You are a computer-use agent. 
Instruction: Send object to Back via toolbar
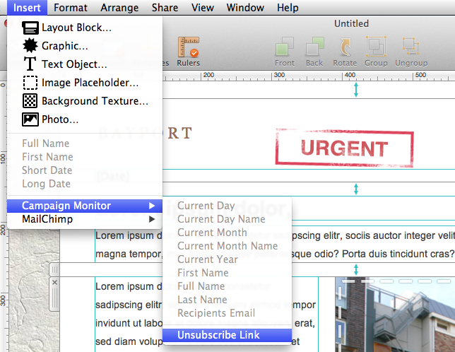pos(314,52)
